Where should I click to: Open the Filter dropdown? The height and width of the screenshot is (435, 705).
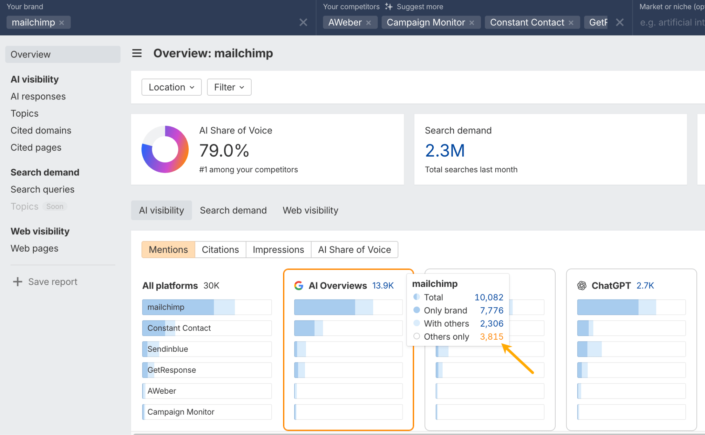point(229,87)
